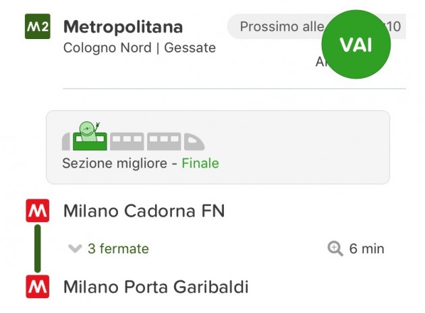Tap the green VAI button
Image resolution: width=425 pixels, height=313 pixels.
pyautogui.click(x=356, y=44)
